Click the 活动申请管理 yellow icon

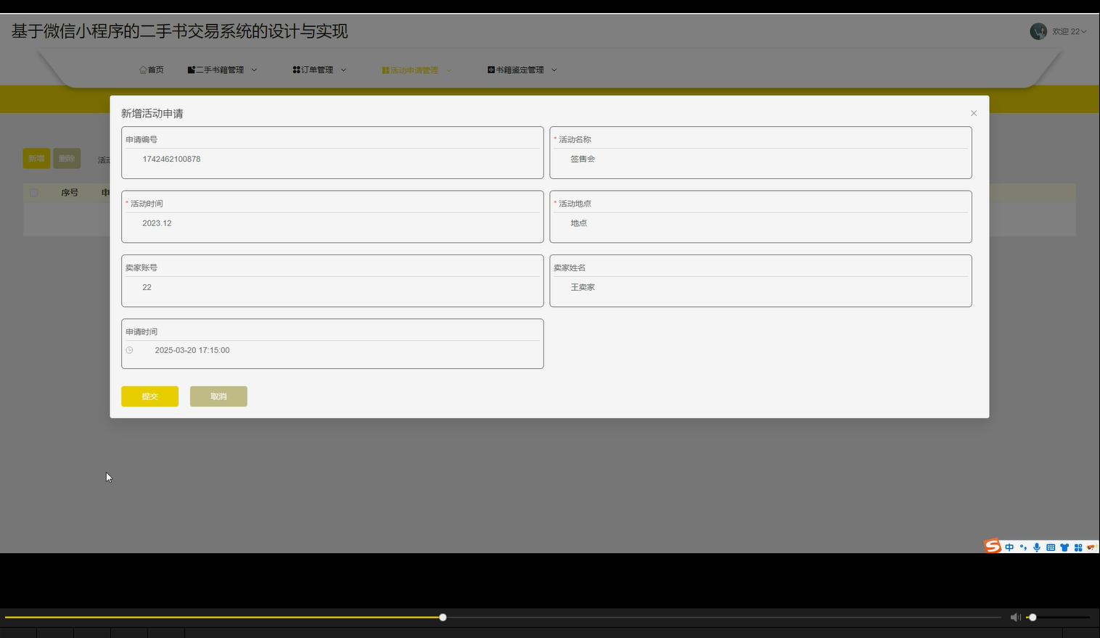point(384,70)
